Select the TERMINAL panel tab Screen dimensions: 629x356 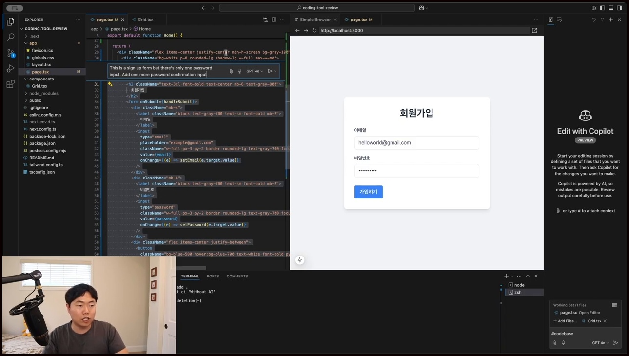pos(190,276)
